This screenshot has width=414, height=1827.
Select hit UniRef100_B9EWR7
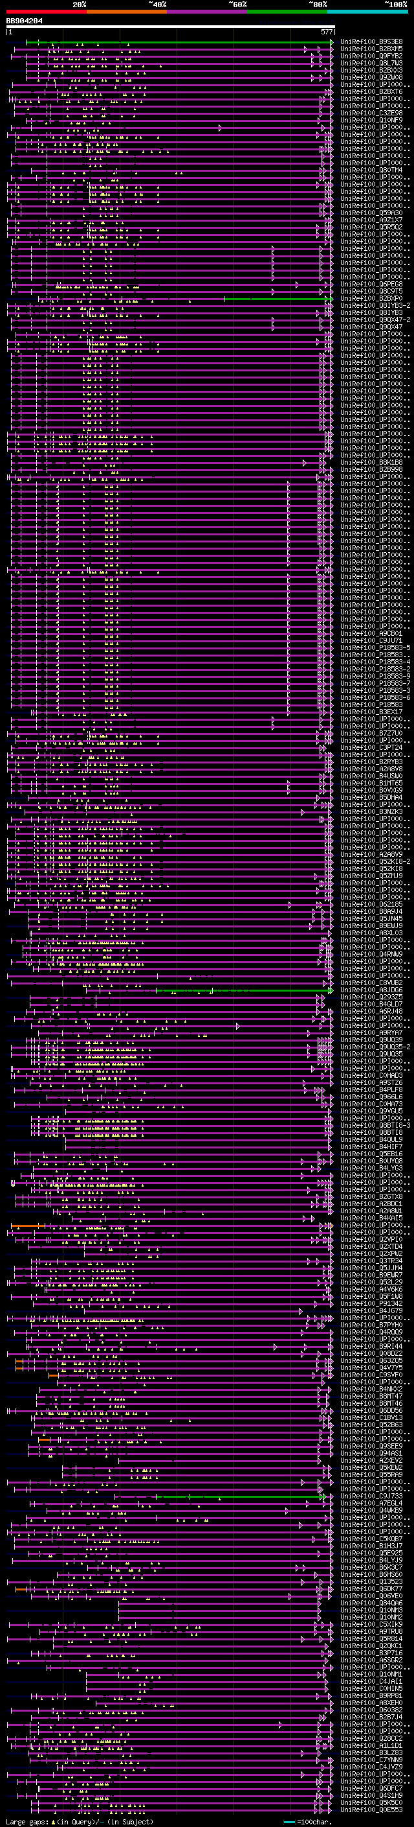pyautogui.click(x=371, y=1275)
